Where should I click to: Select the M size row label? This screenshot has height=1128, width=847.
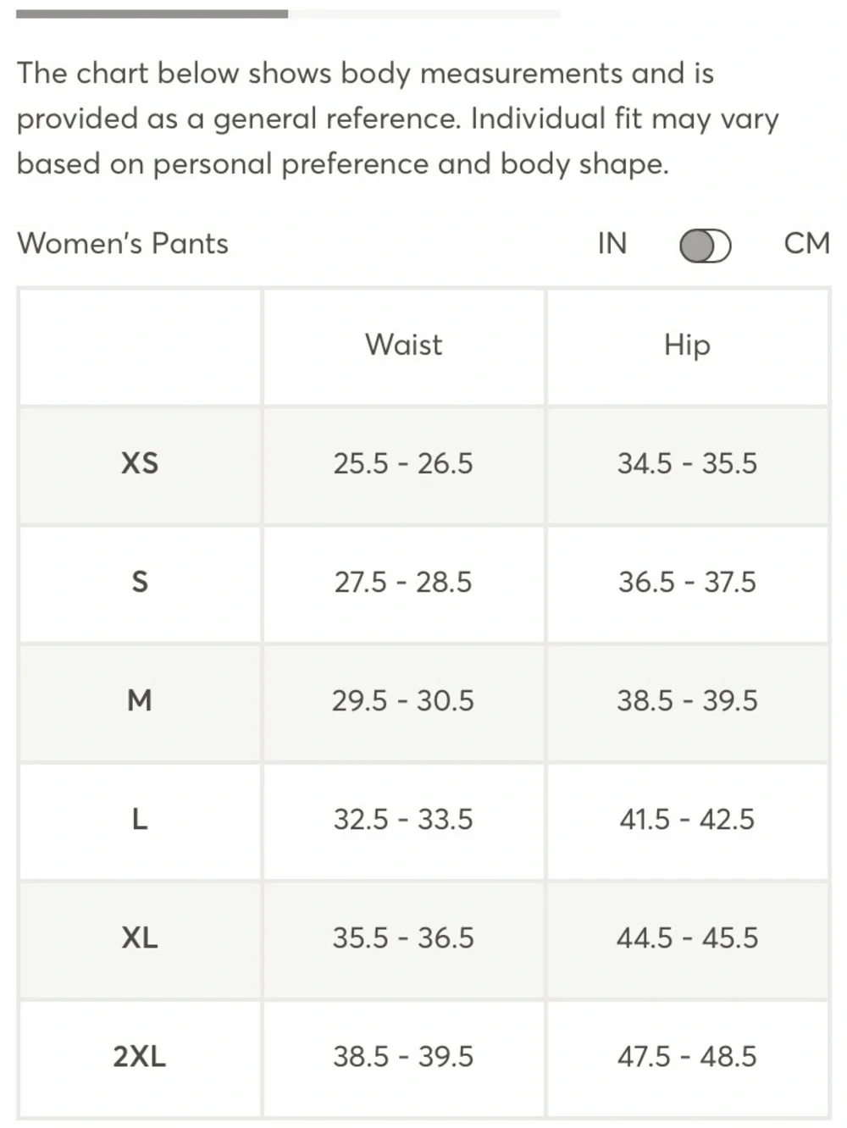[x=140, y=701]
